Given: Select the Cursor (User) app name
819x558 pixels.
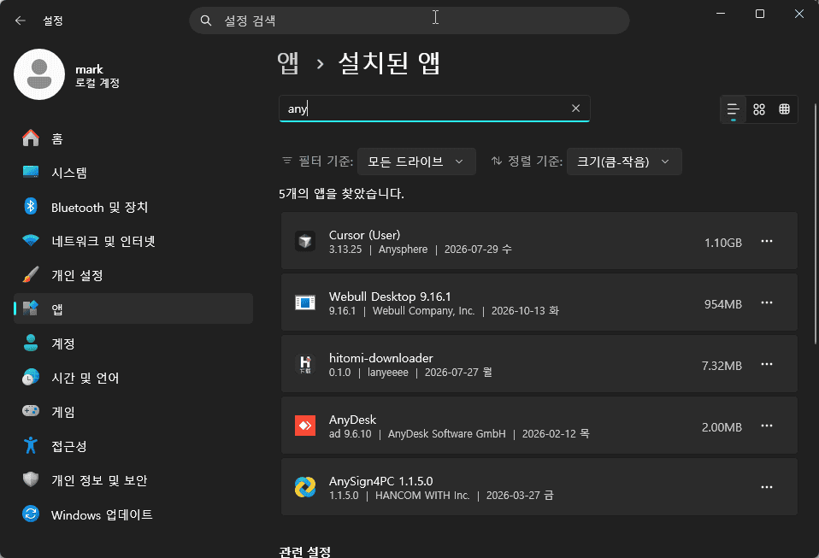Looking at the screenshot, I should tap(364, 235).
